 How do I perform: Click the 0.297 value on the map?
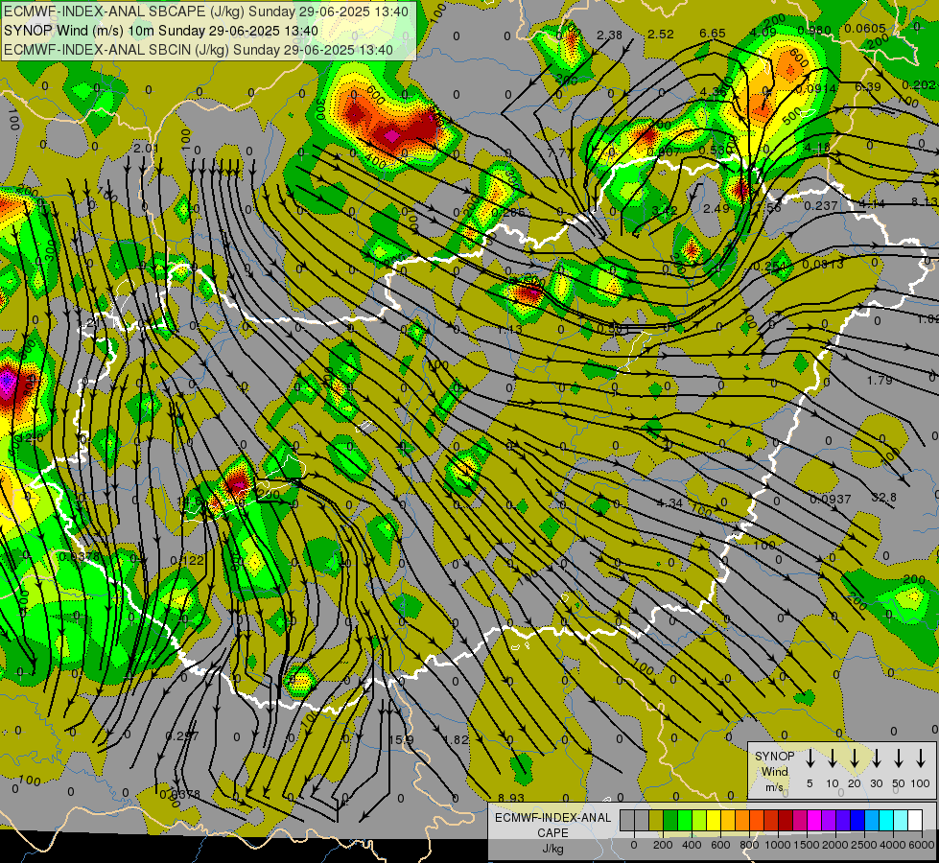coord(182,736)
